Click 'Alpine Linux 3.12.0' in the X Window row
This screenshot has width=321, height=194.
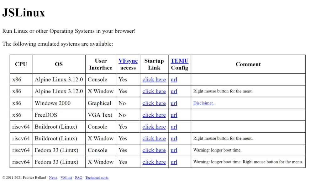[59, 91]
